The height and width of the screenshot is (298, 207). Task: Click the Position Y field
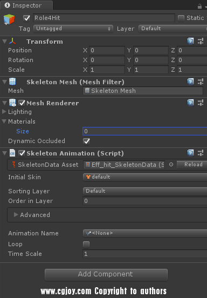(x=151, y=50)
